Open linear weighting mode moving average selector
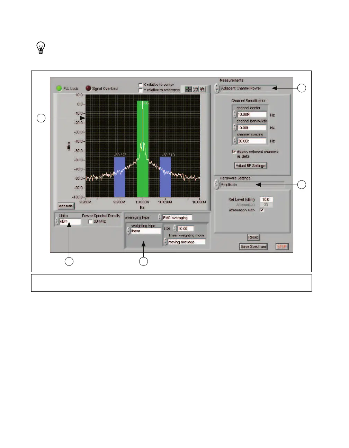 pyautogui.click(x=187, y=242)
